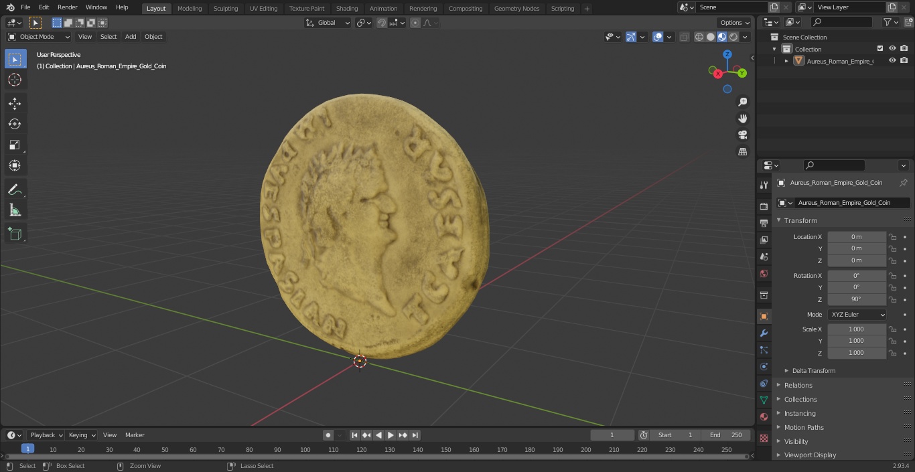
Task: Click the View menu in timeline
Action: (110, 435)
